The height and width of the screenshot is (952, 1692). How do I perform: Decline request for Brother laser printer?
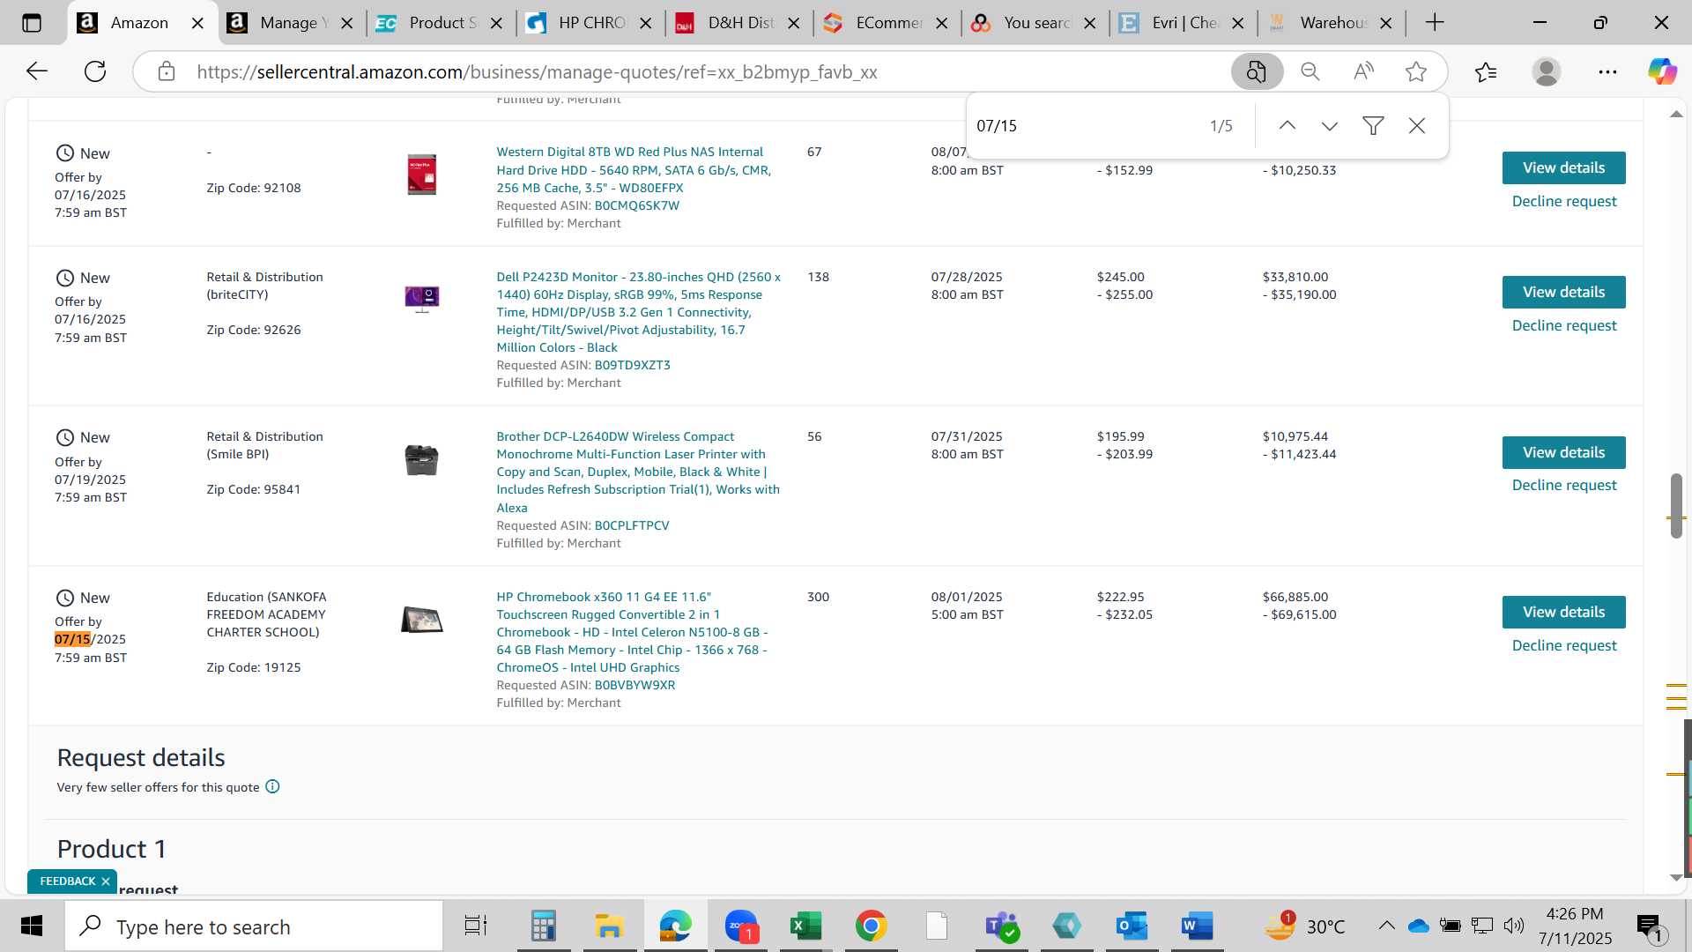(x=1564, y=485)
